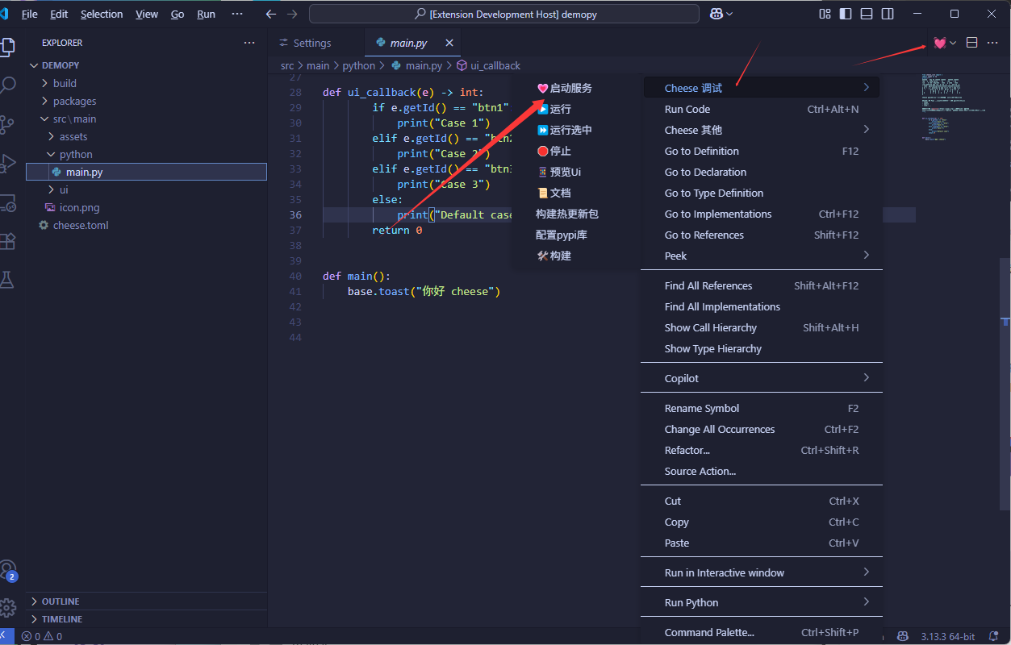Open the Copilot icon in the title bar
The height and width of the screenshot is (645, 1011).
coord(716,14)
